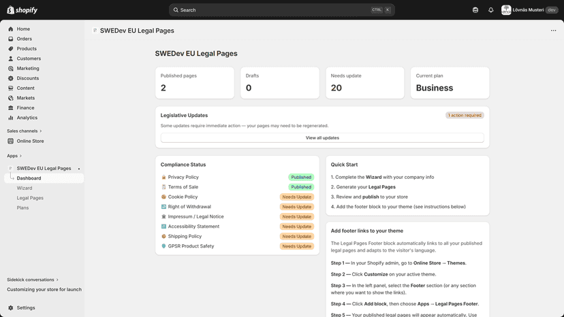
Task: Click the Shopify logo
Action: pyautogui.click(x=22, y=10)
